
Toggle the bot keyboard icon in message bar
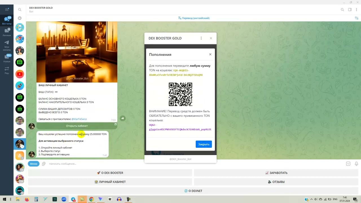[x=348, y=164]
